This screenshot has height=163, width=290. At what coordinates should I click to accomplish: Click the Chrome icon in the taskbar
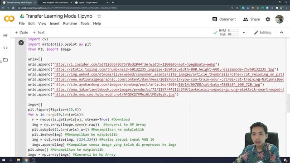point(26,160)
